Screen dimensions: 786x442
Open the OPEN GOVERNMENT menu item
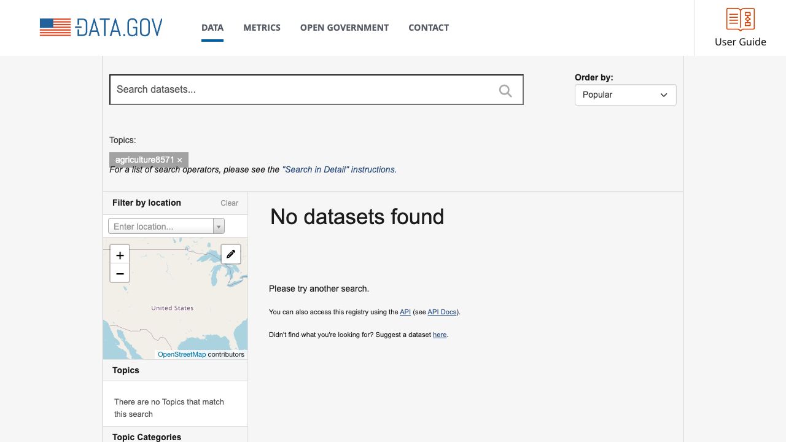click(344, 28)
